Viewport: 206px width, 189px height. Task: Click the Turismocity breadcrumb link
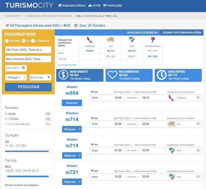13,16
